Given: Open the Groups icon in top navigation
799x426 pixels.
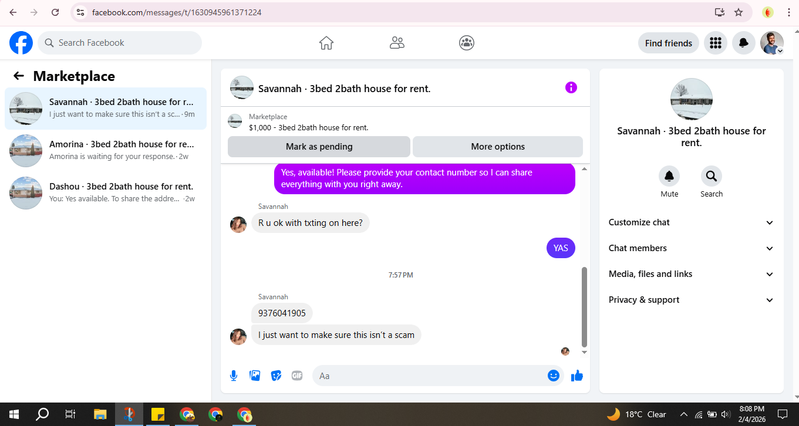Looking at the screenshot, I should 467,43.
